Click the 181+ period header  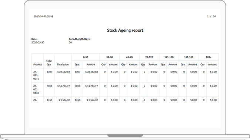[x=209, y=57]
